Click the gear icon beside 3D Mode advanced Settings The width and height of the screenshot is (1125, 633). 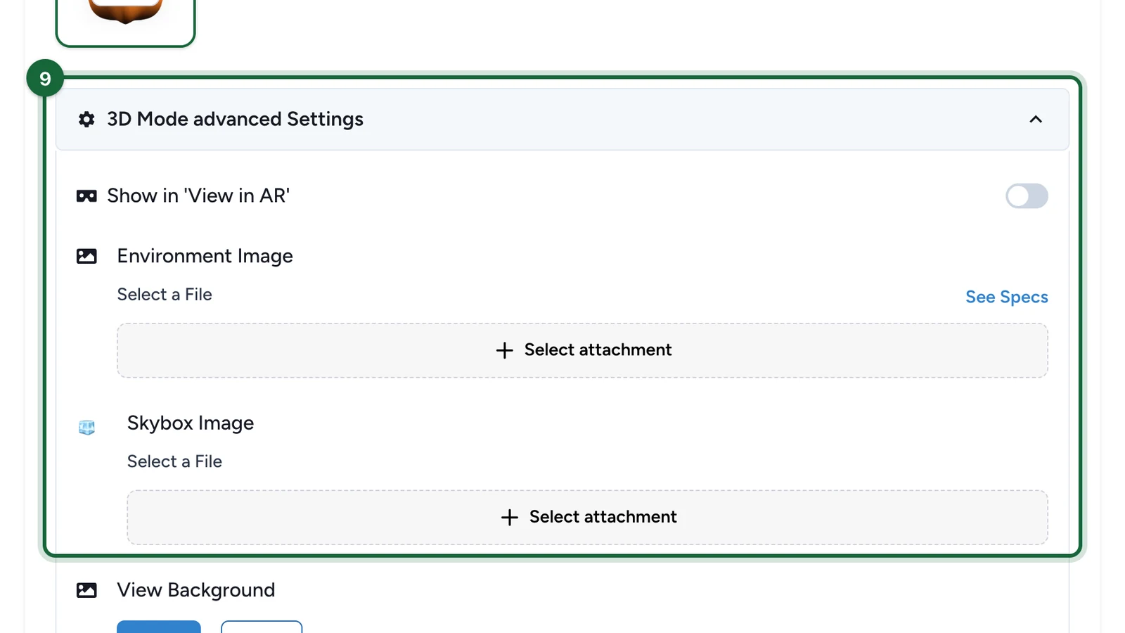click(86, 120)
